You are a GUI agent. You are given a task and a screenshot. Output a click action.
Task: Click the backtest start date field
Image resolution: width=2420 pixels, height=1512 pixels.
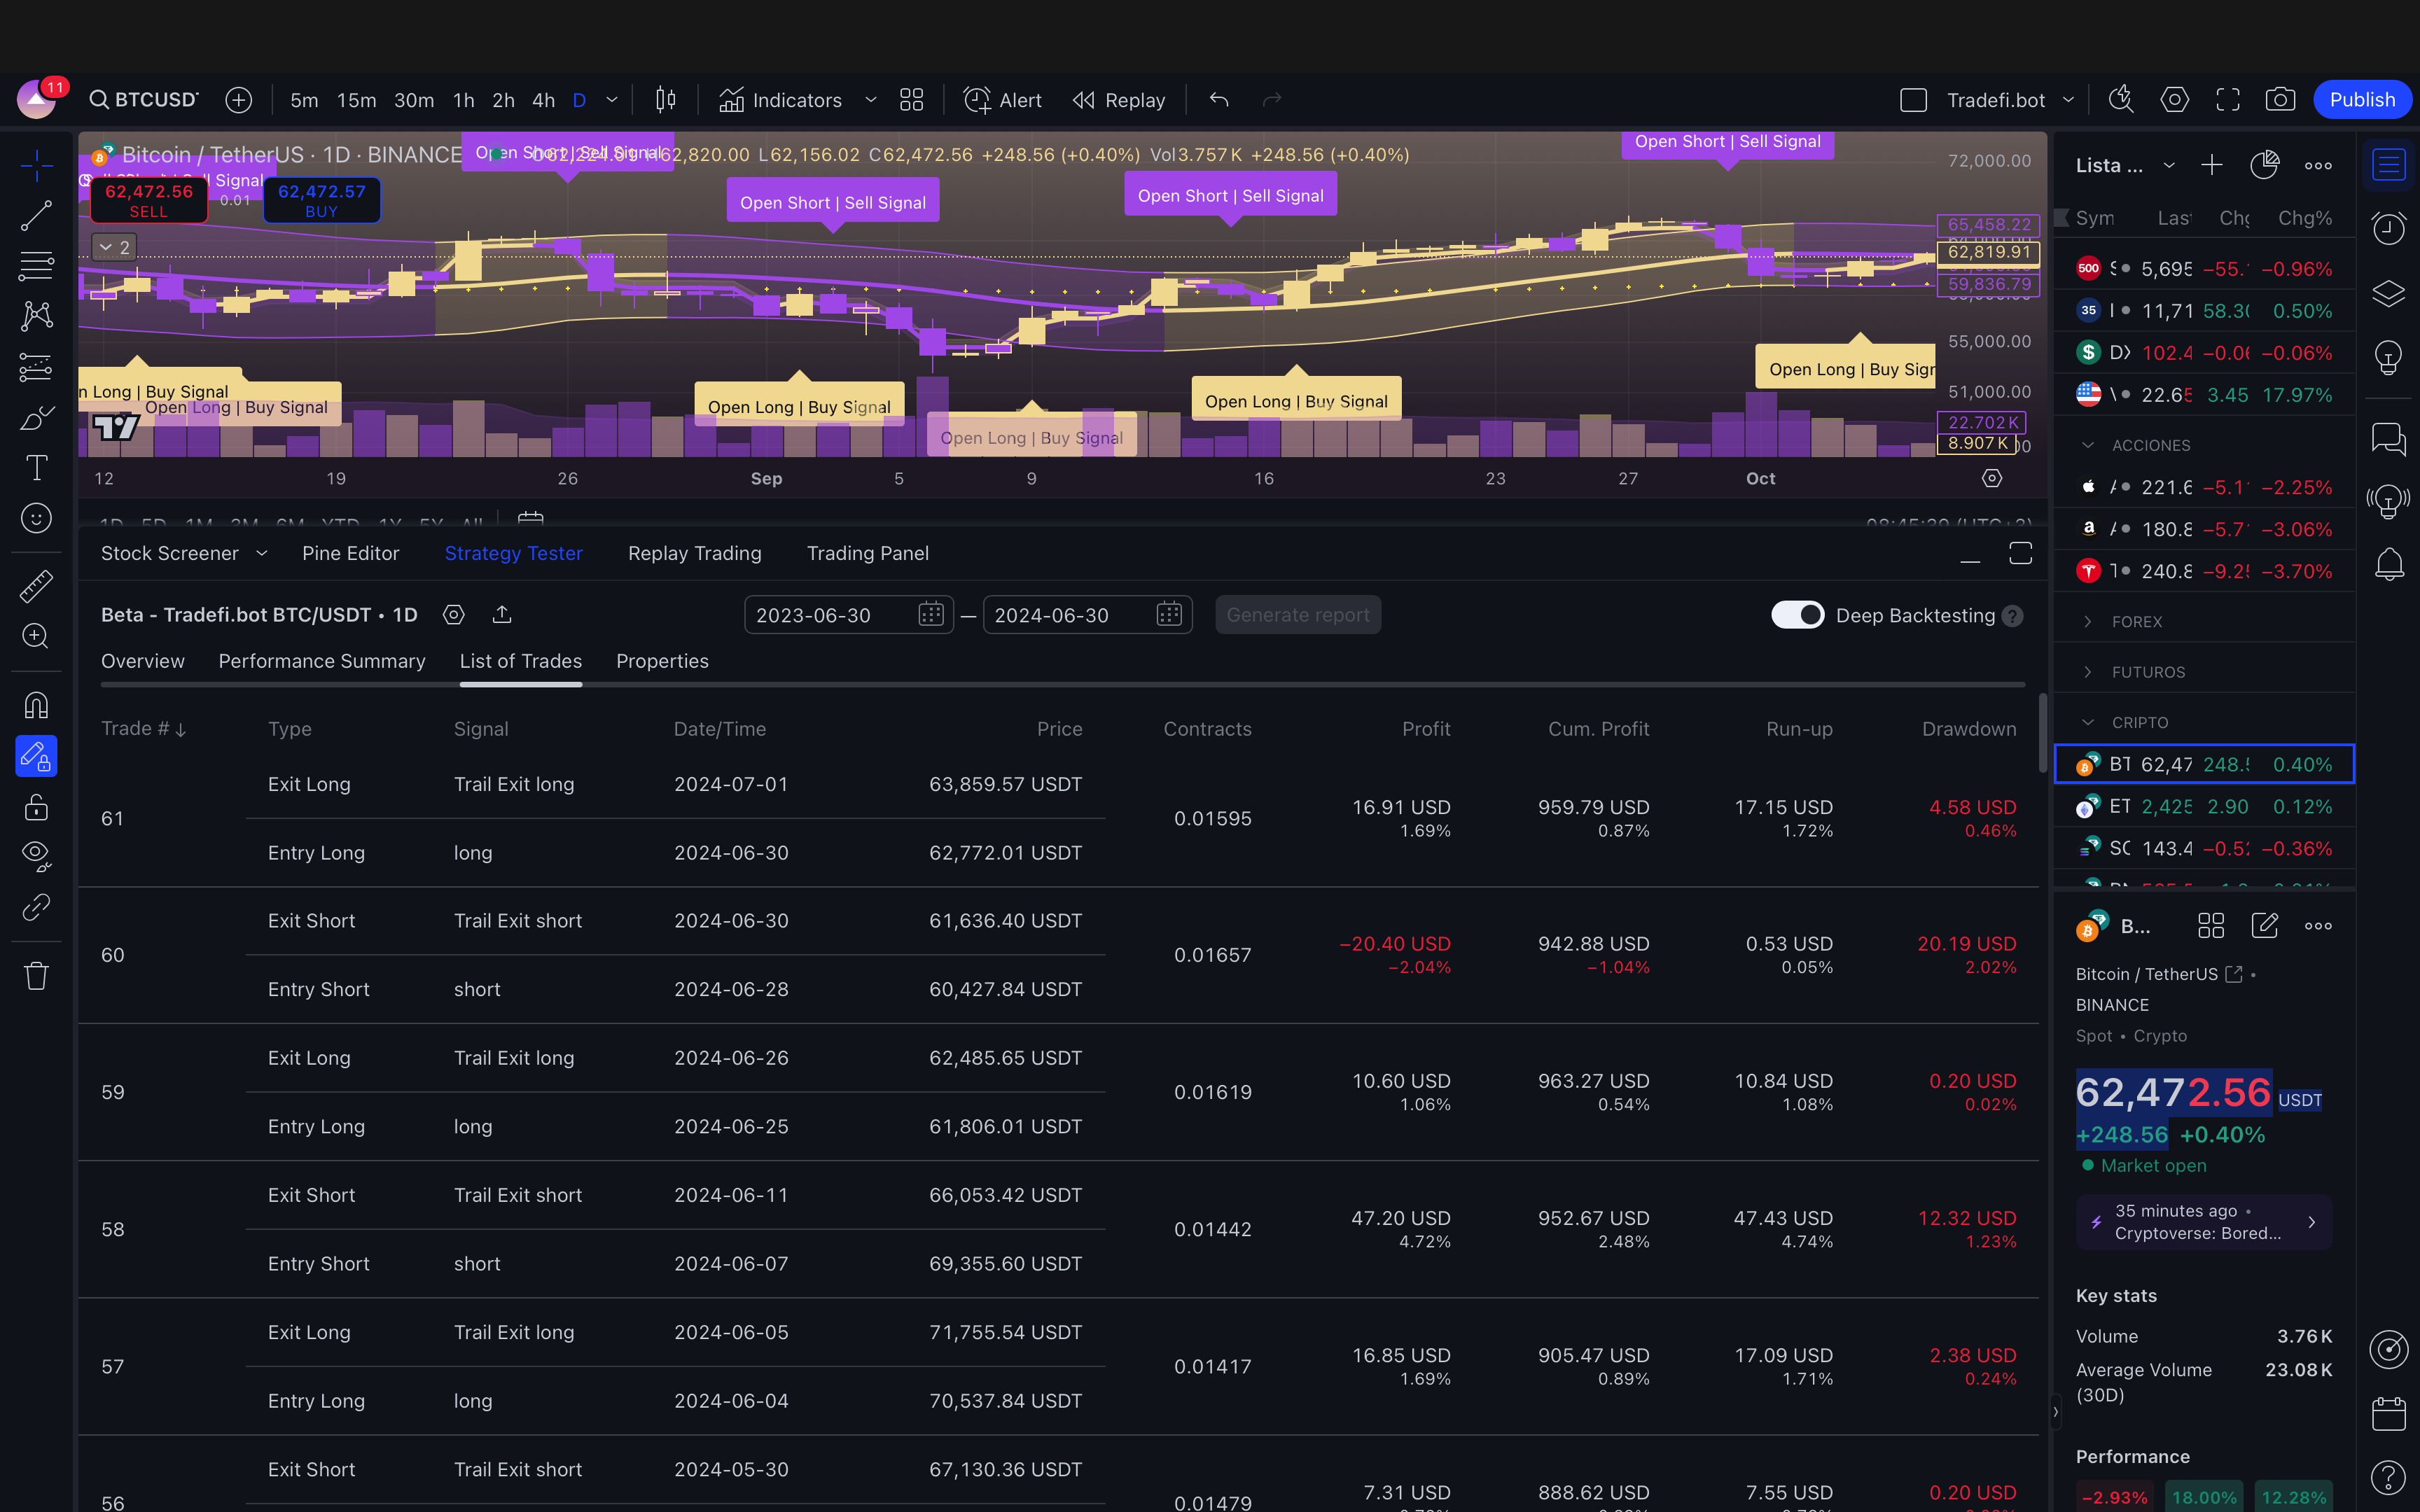[830, 615]
